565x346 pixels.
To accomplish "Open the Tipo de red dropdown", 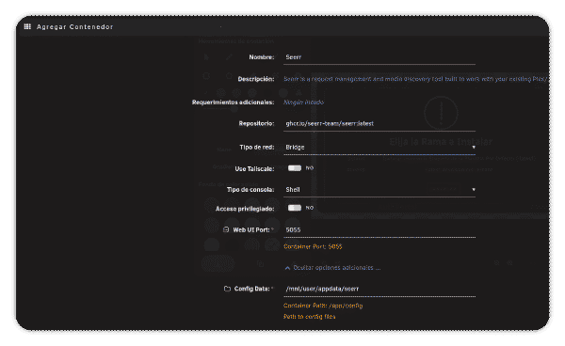I will point(379,147).
